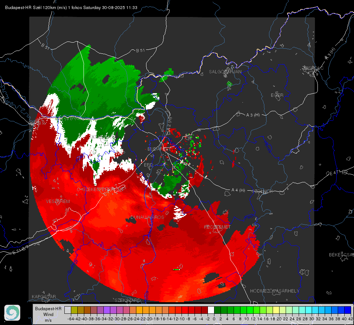This screenshot has height=325, width=354.
Task: Click the -20 legend value
Action: [149, 319]
